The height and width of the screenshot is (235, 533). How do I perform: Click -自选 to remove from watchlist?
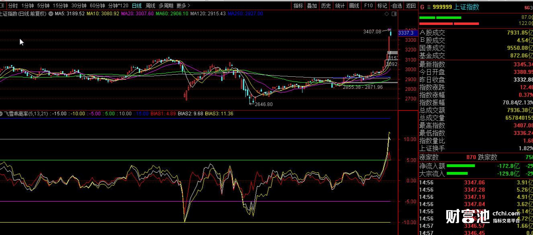coord(396,6)
